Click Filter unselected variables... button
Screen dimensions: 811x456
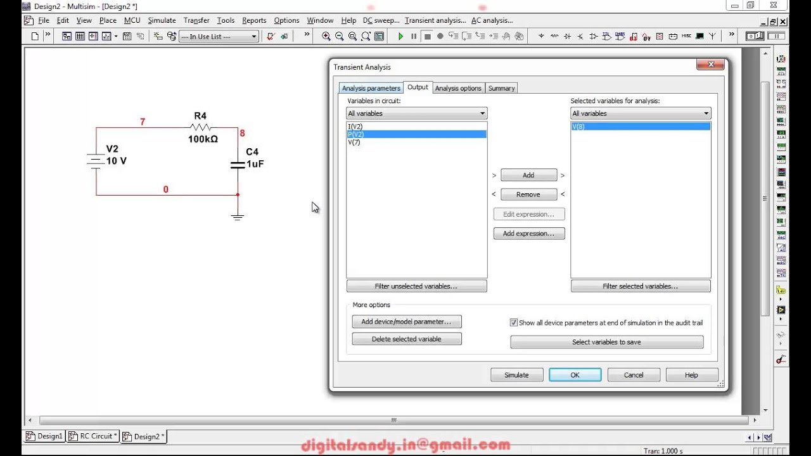click(x=416, y=286)
